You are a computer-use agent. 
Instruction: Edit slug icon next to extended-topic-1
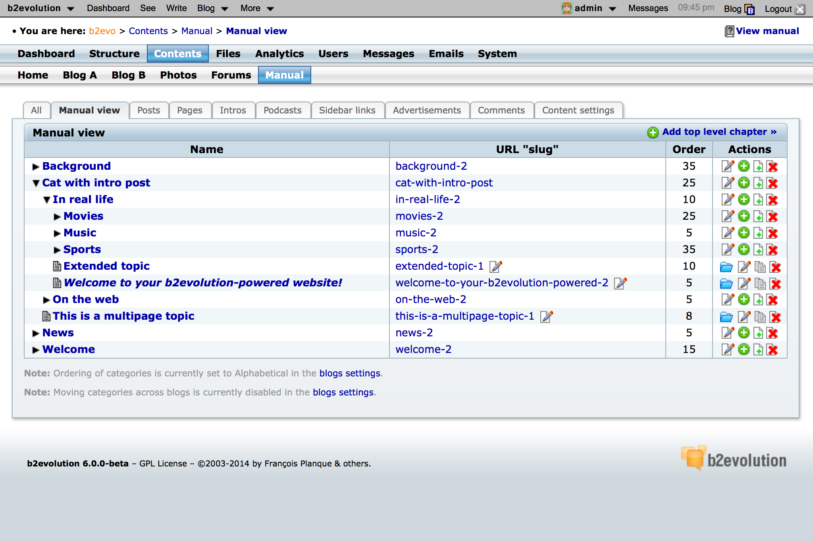pos(496,267)
